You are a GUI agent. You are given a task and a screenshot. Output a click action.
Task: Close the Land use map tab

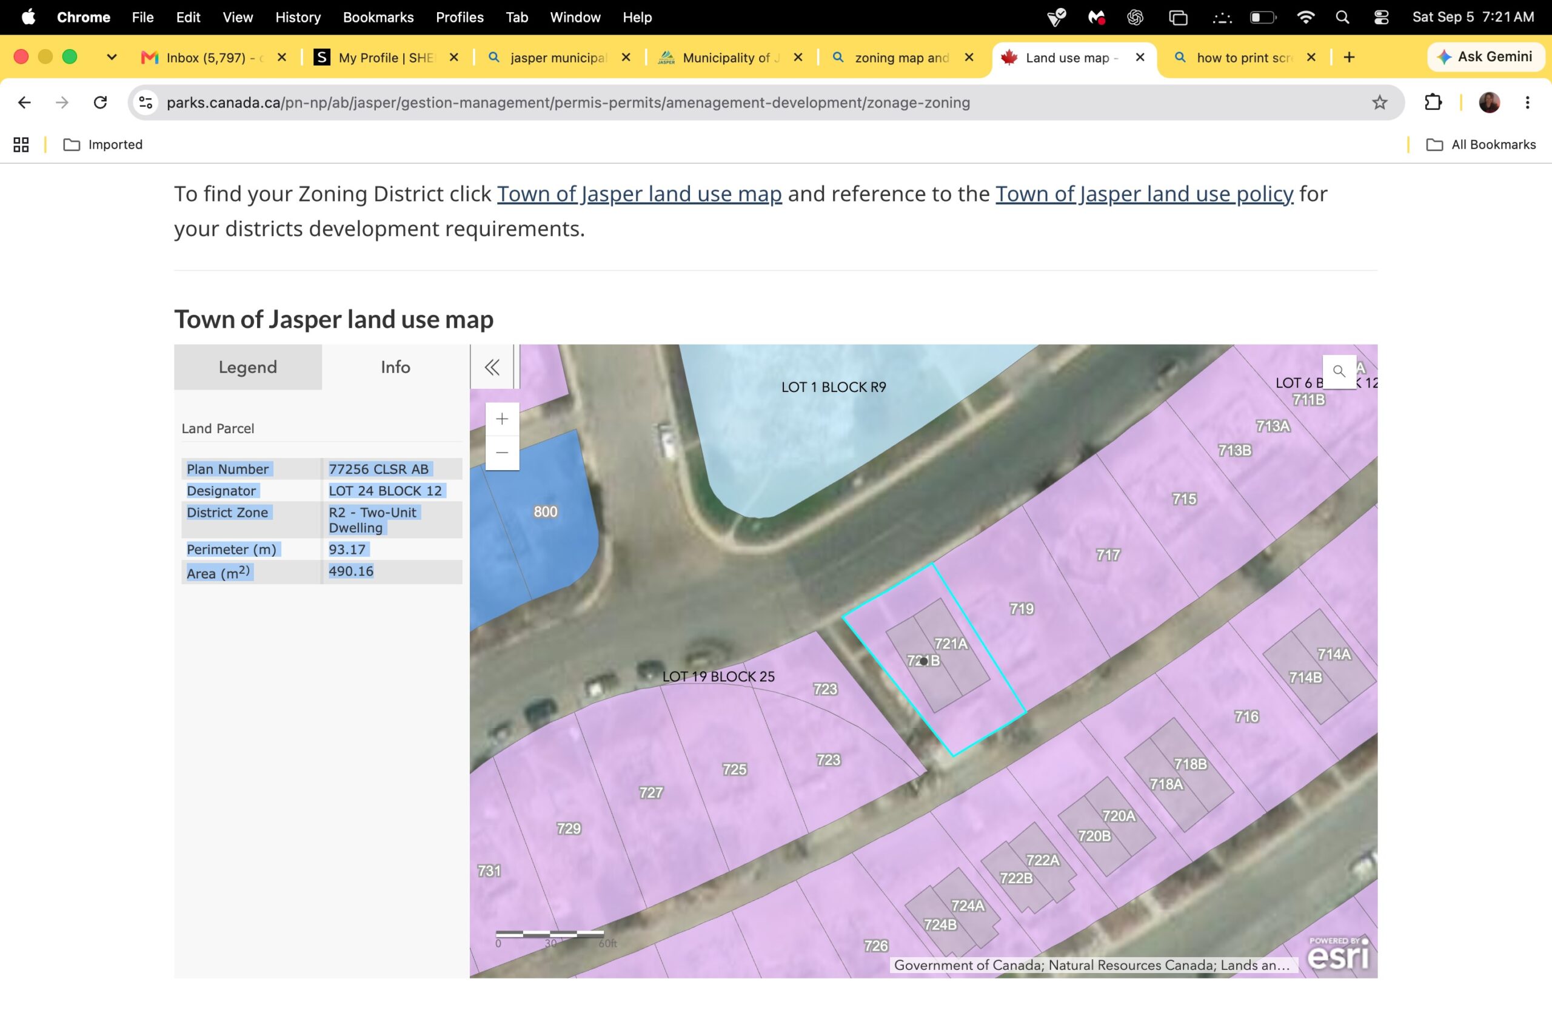coord(1140,58)
